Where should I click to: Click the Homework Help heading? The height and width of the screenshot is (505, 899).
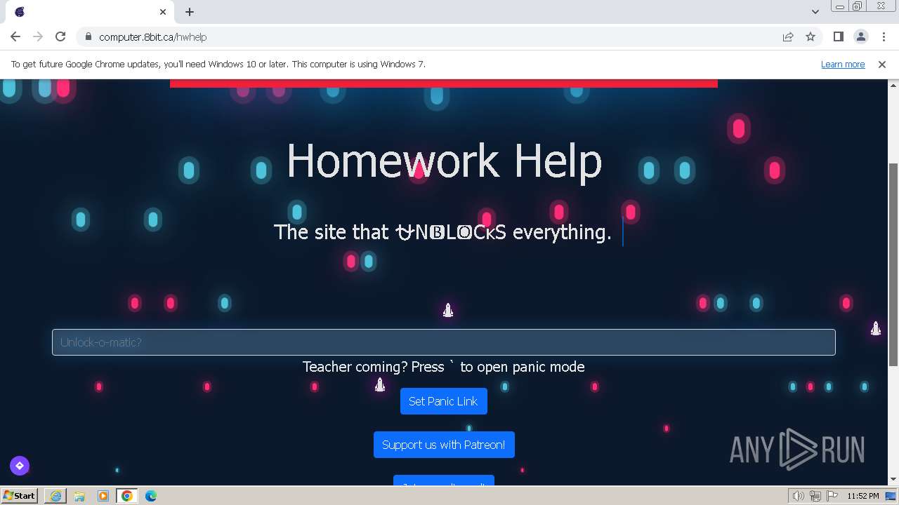pyautogui.click(x=444, y=161)
